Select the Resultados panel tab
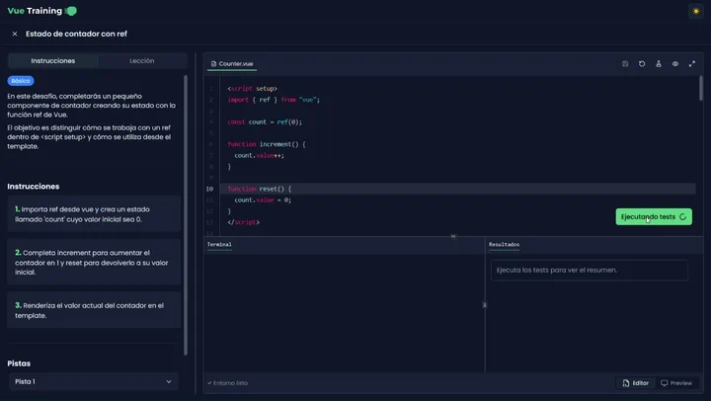Image resolution: width=711 pixels, height=401 pixels. [x=504, y=245]
